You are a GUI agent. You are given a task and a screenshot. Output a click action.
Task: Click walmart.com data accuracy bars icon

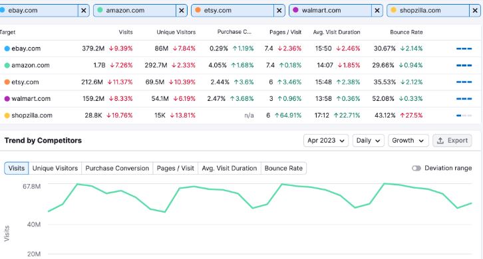pos(464,99)
